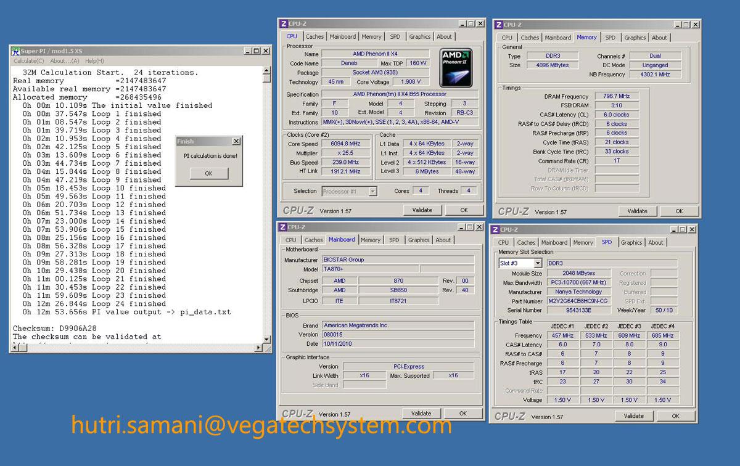Viewport: 740px width, 466px height.
Task: Click the Southbridge model SB850 field
Action: pyautogui.click(x=399, y=290)
